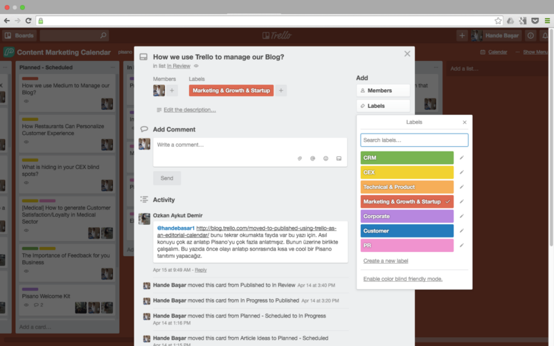Click the Trello logo in header
554x346 pixels.
pyautogui.click(x=277, y=35)
